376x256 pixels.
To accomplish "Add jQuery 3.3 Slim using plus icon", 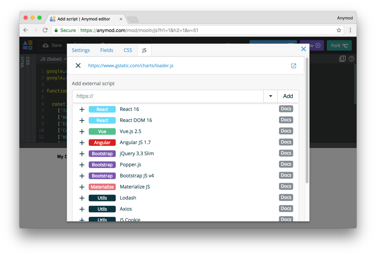I will click(x=82, y=154).
